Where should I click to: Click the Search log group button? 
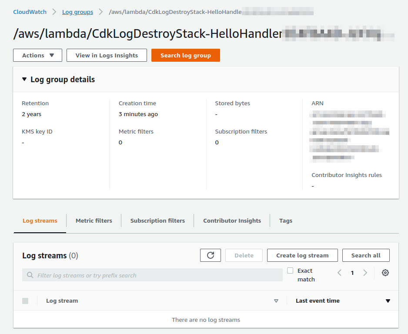(185, 55)
